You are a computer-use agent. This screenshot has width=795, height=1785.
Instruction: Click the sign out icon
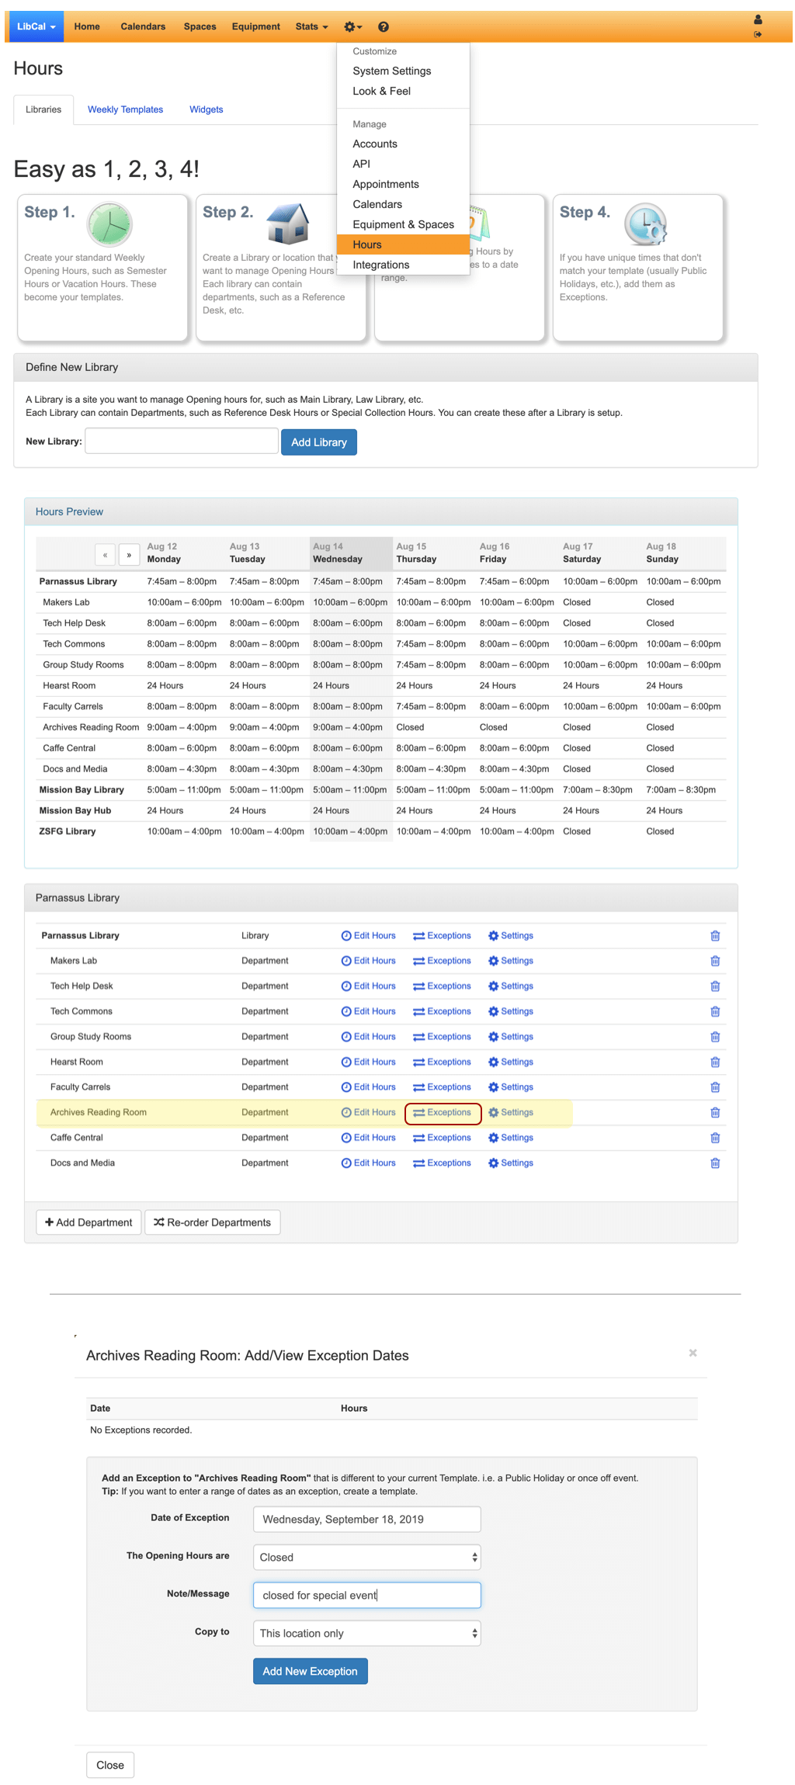(758, 34)
